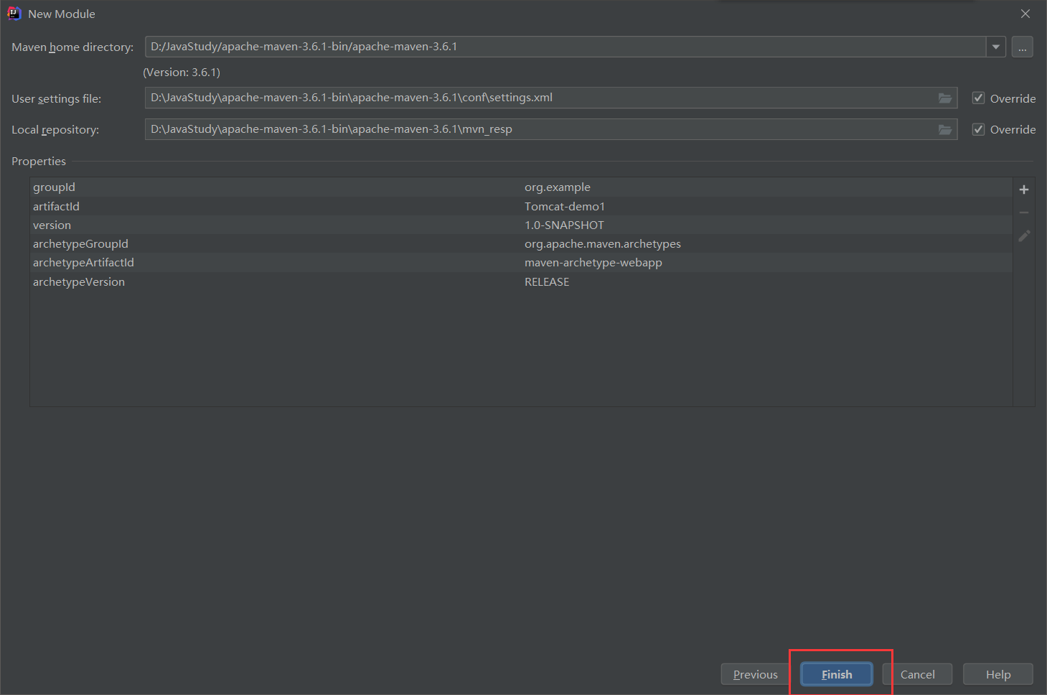Click the 1.0-SNAPSHOT value cell

[x=564, y=225]
